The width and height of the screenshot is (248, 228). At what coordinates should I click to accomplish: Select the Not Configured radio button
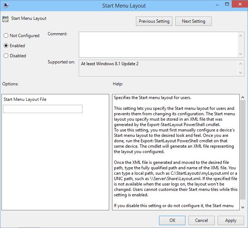[6, 36]
